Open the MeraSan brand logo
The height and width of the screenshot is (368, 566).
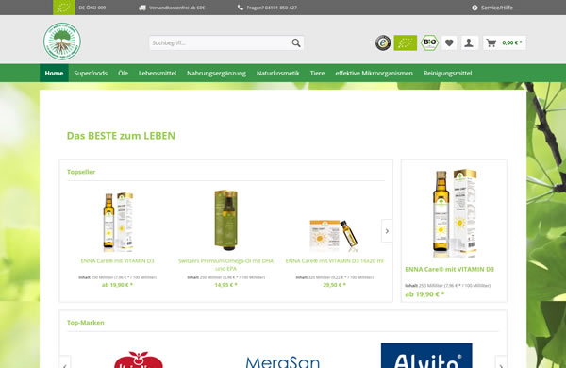[x=283, y=361]
